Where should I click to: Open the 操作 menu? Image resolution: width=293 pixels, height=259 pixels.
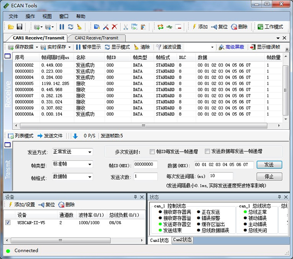tap(30, 16)
